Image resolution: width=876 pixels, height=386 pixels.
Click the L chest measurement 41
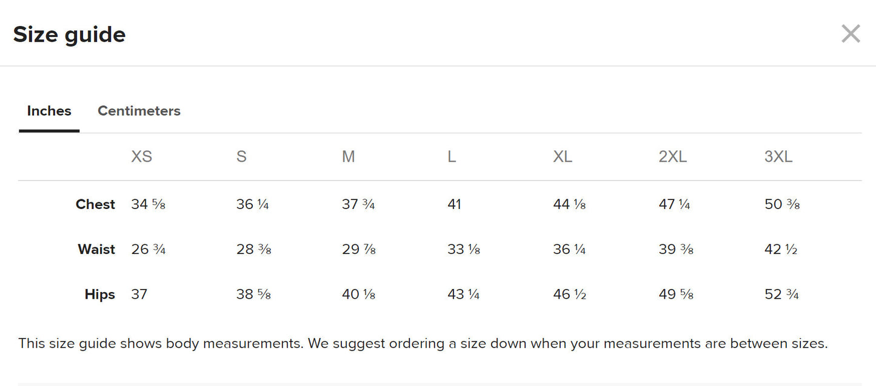point(454,205)
